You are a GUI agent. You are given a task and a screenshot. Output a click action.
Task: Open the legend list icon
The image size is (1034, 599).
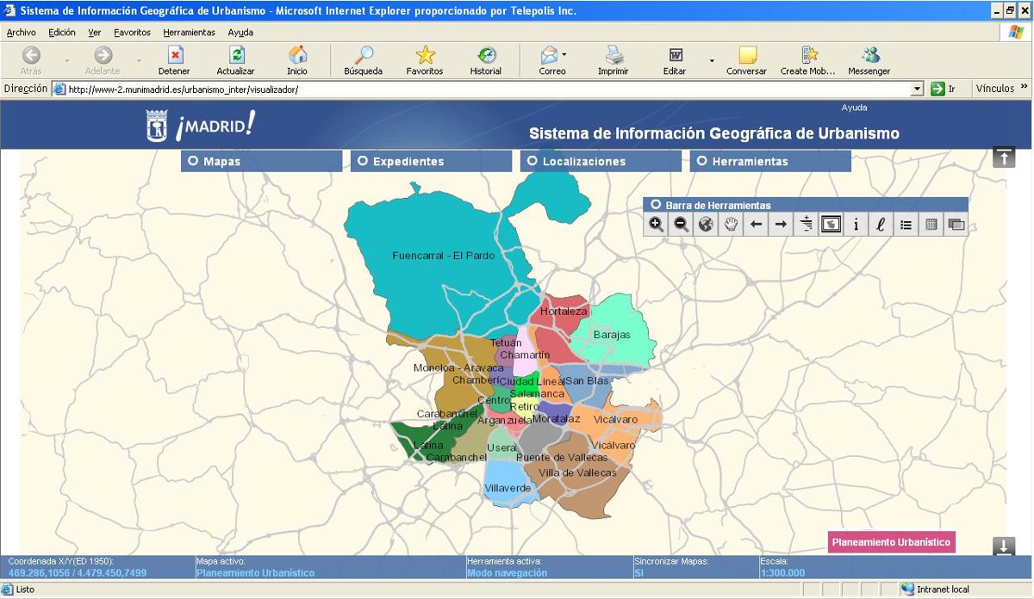click(x=906, y=225)
